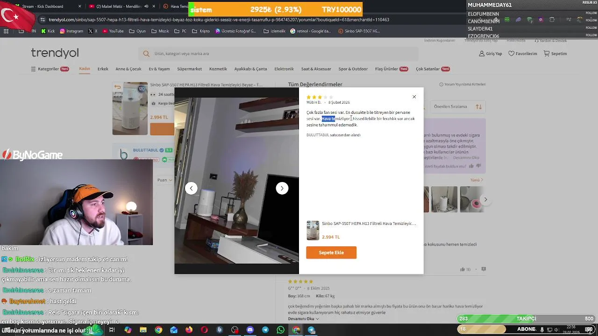The height and width of the screenshot is (336, 598).
Task: Close the Kick Dashboard browser tab
Action: pos(79,7)
